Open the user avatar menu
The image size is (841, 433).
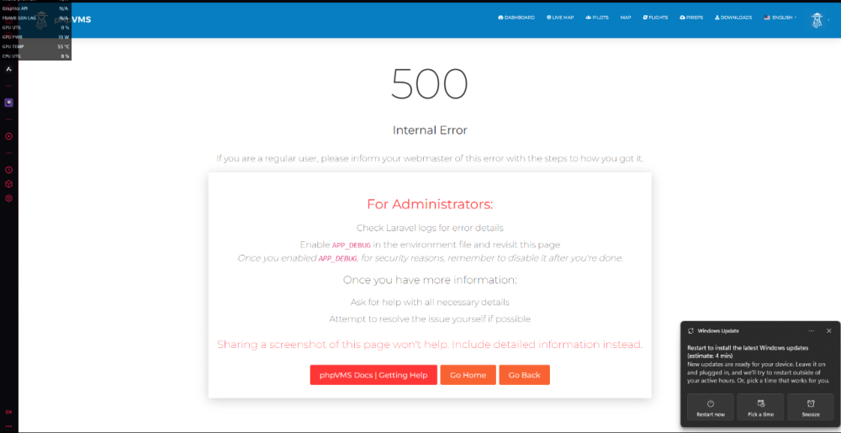(818, 18)
